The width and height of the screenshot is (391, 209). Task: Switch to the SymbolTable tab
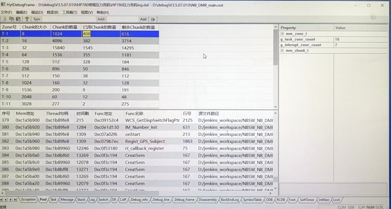tap(252, 200)
